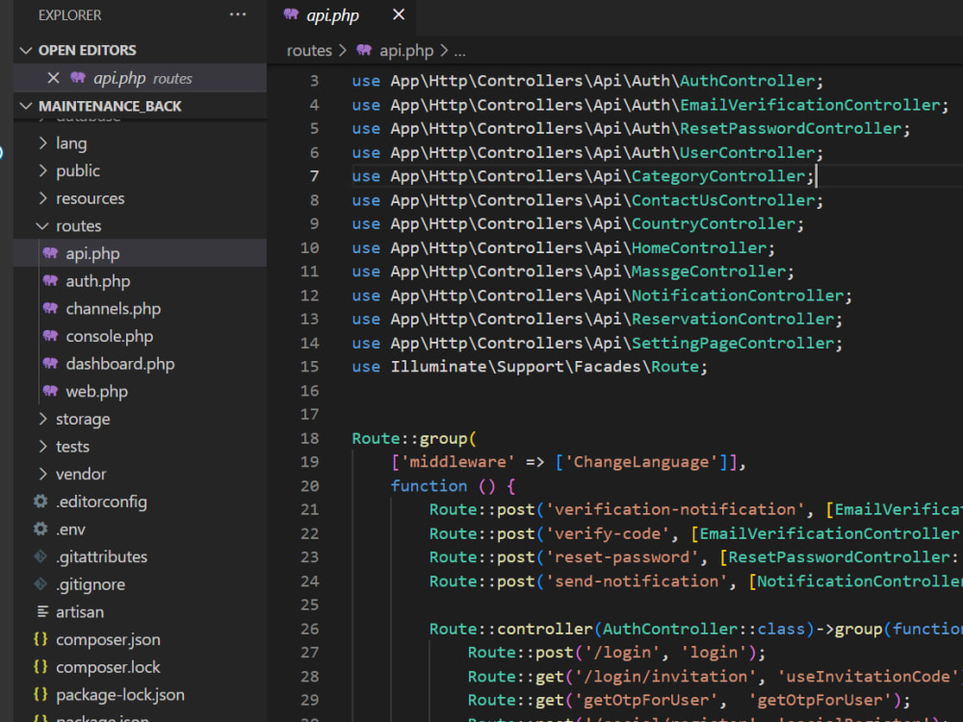Expand the tests folder

click(x=42, y=447)
